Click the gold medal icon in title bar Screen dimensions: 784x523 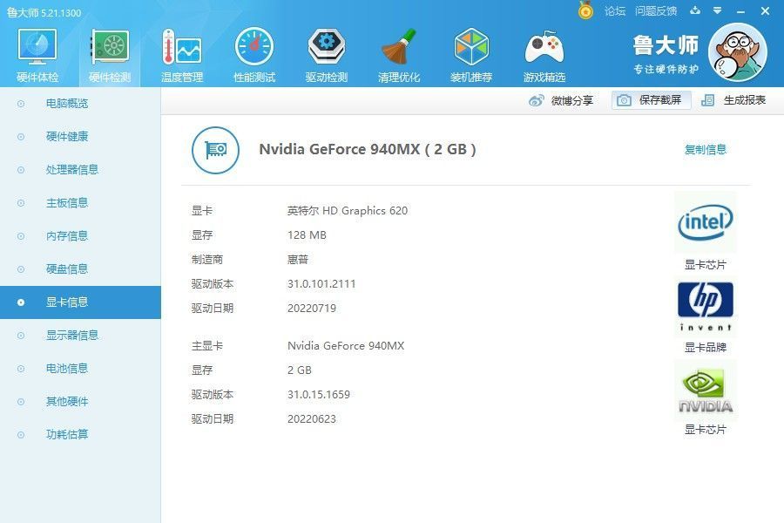click(x=585, y=10)
